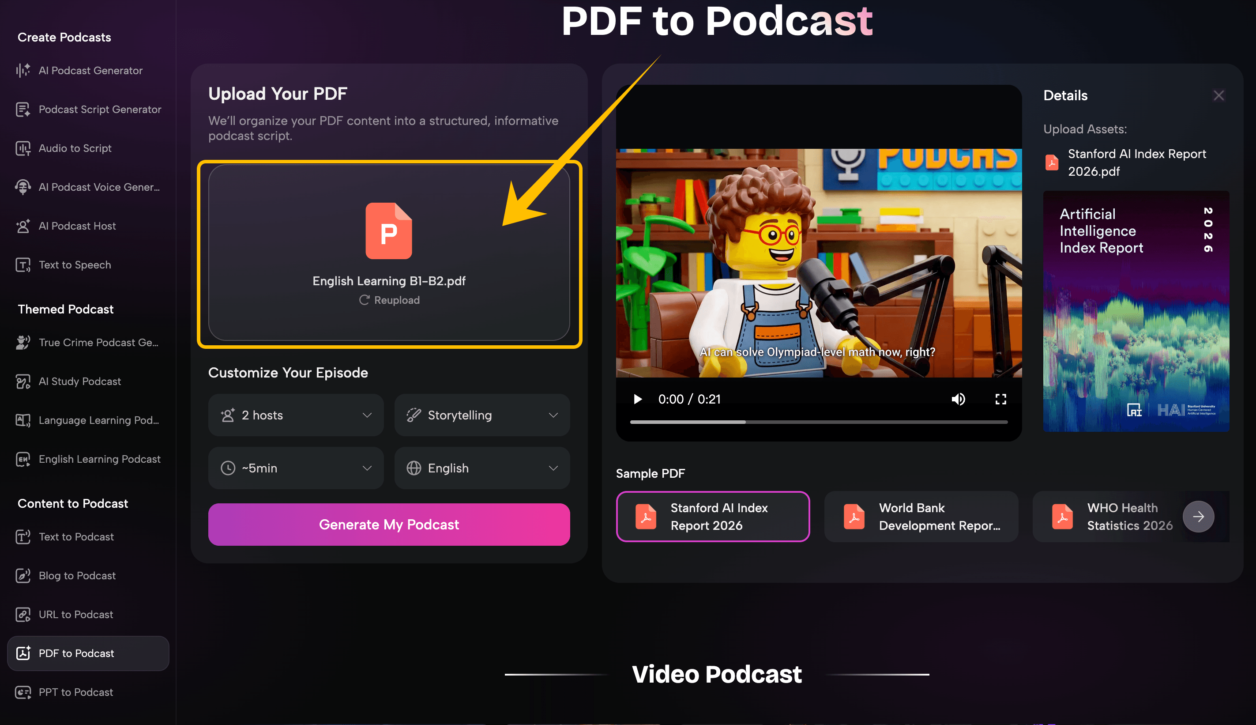This screenshot has width=1256, height=725.
Task: Click the Storytelling style icon
Action: (x=414, y=415)
